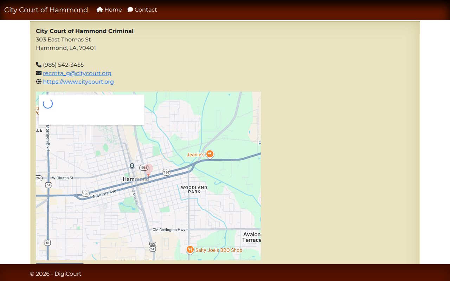The height and width of the screenshot is (281, 450).
Task: Select the phone number (985) 542-3455
Action: (x=63, y=65)
